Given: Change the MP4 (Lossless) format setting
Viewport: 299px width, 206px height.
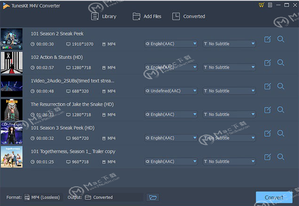Looking at the screenshot, I should (43, 198).
